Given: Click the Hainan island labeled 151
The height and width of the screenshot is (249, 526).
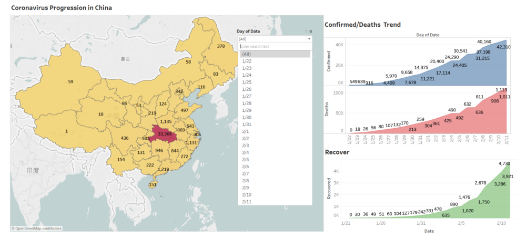Looking at the screenshot, I should (x=153, y=185).
